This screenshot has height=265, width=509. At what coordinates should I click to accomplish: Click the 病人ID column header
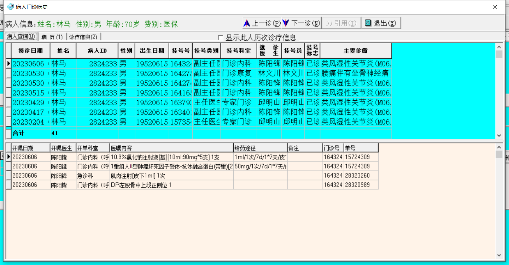97,51
